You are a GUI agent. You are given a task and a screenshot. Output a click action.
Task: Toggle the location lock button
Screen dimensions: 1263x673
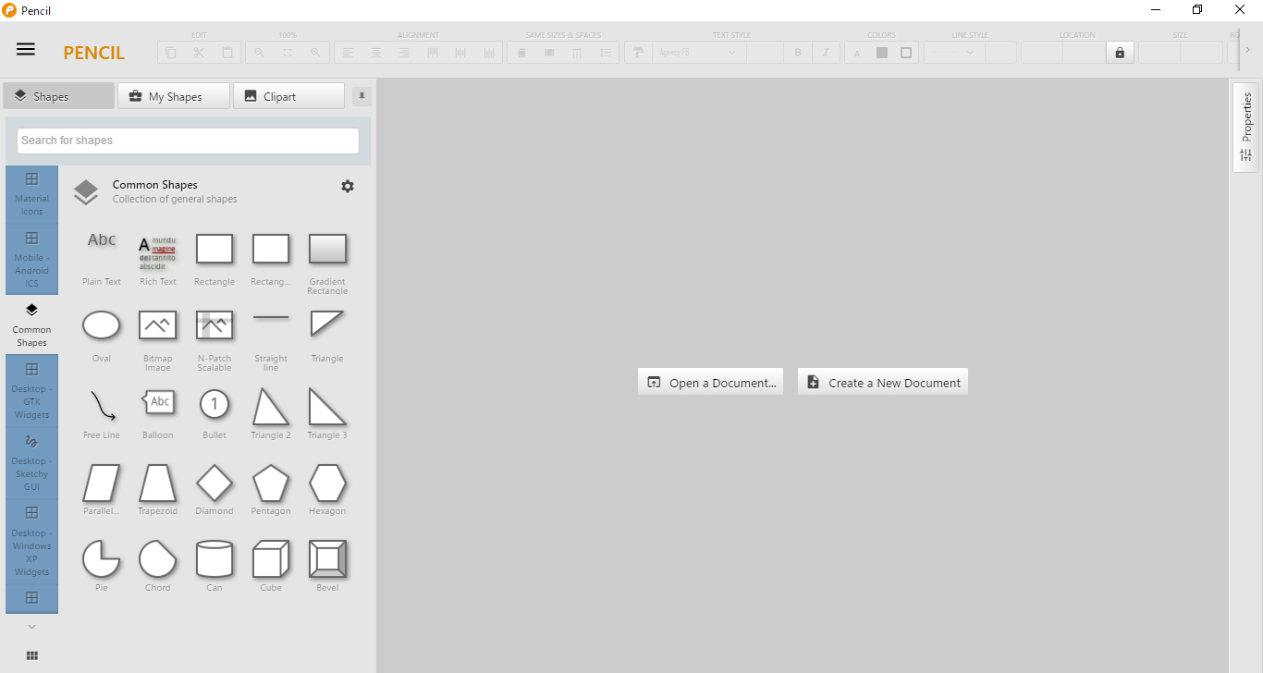coord(1120,53)
